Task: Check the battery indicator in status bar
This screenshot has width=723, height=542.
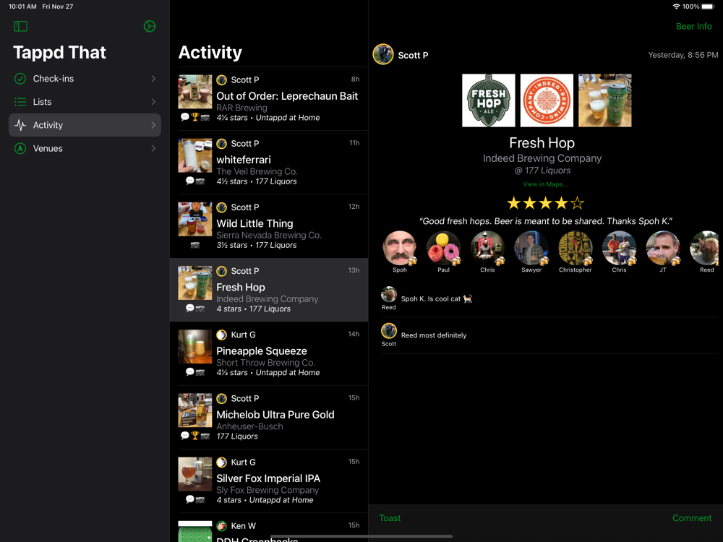Action: [x=707, y=7]
